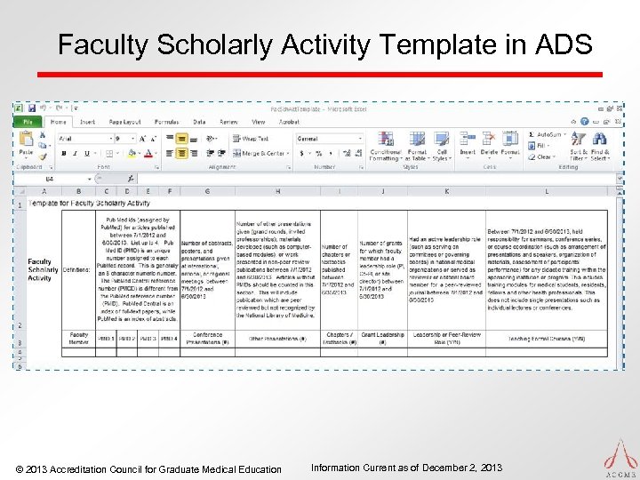Viewport: 640px width, 480px height.
Task: Toggle Top Align
Action: click(170, 139)
